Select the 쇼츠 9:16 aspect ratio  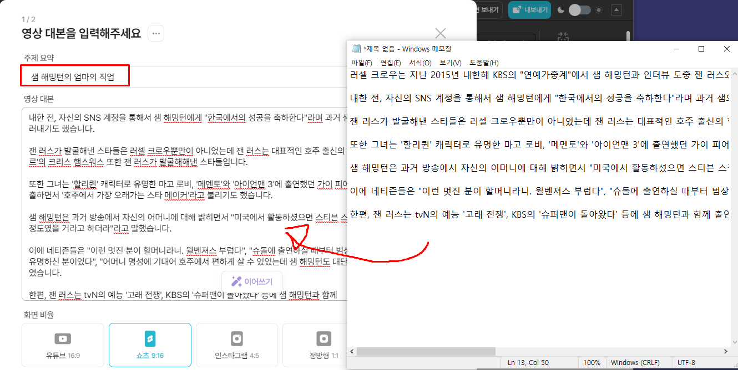click(x=150, y=346)
